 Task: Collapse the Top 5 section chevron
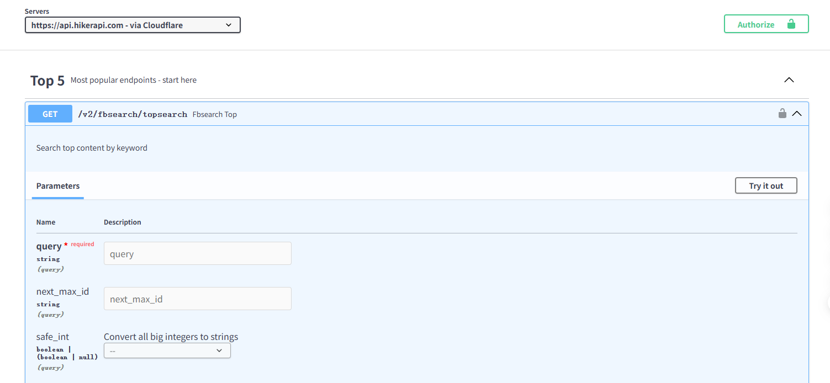point(789,80)
